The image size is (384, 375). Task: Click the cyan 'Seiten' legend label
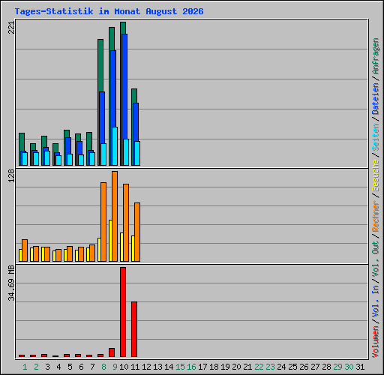[376, 137]
